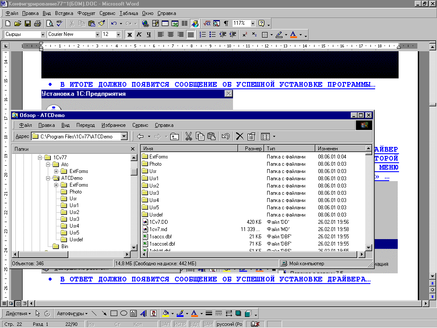Align text right

(x=181, y=35)
